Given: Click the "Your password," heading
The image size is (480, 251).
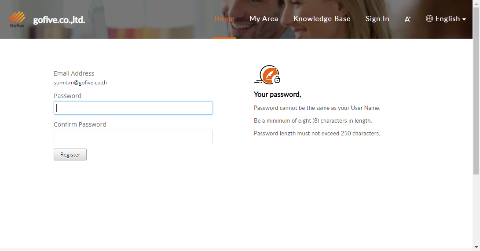Looking at the screenshot, I should tap(277, 95).
